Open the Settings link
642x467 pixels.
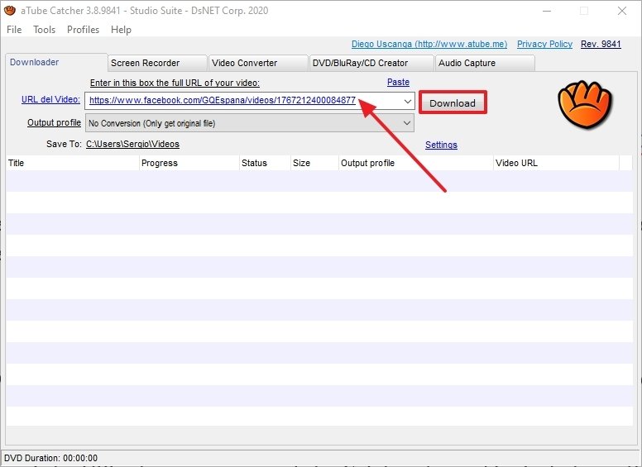coord(442,145)
